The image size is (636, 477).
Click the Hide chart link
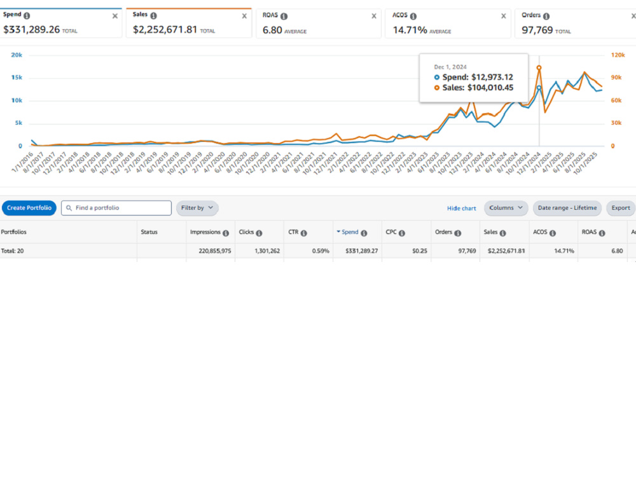(x=461, y=208)
